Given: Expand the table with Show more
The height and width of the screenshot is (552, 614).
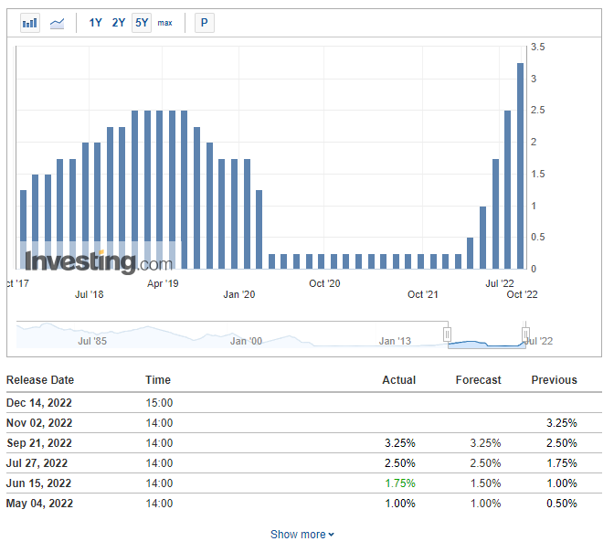Looking at the screenshot, I should (302, 535).
